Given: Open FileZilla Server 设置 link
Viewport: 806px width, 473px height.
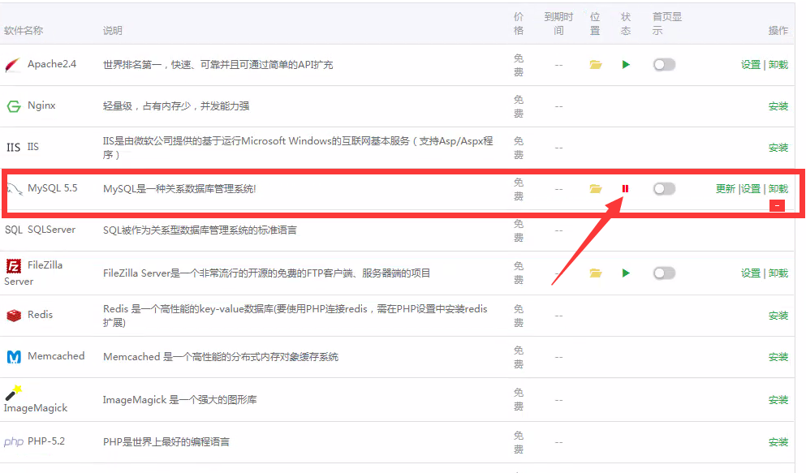Looking at the screenshot, I should (x=751, y=273).
